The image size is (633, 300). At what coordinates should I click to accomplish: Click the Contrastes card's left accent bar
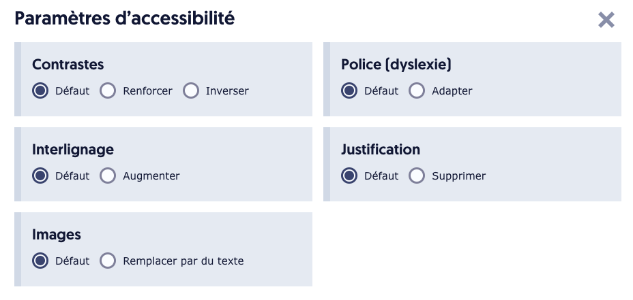tap(18, 79)
